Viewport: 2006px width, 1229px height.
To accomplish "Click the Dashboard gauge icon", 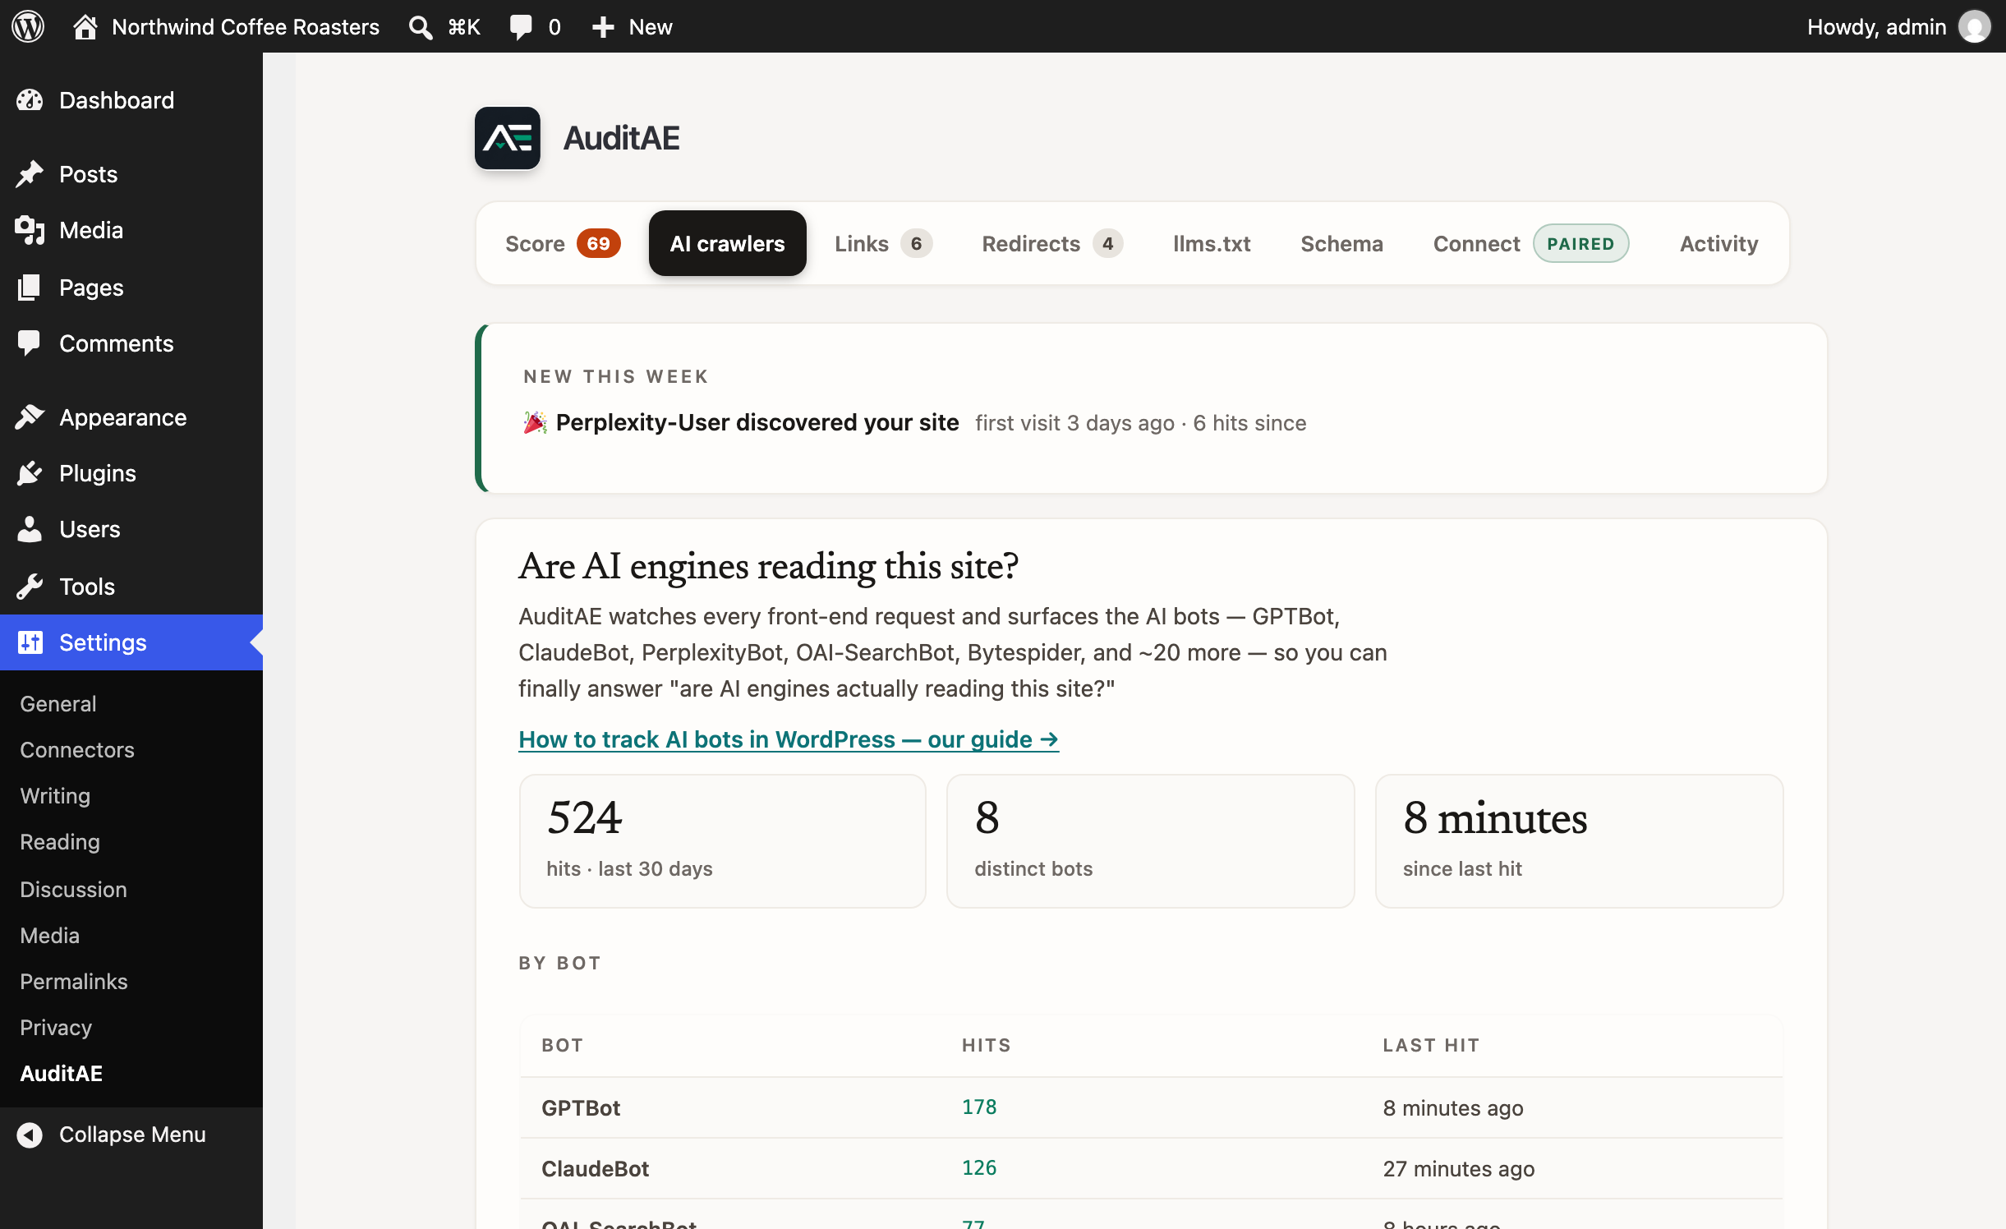I will (30, 100).
